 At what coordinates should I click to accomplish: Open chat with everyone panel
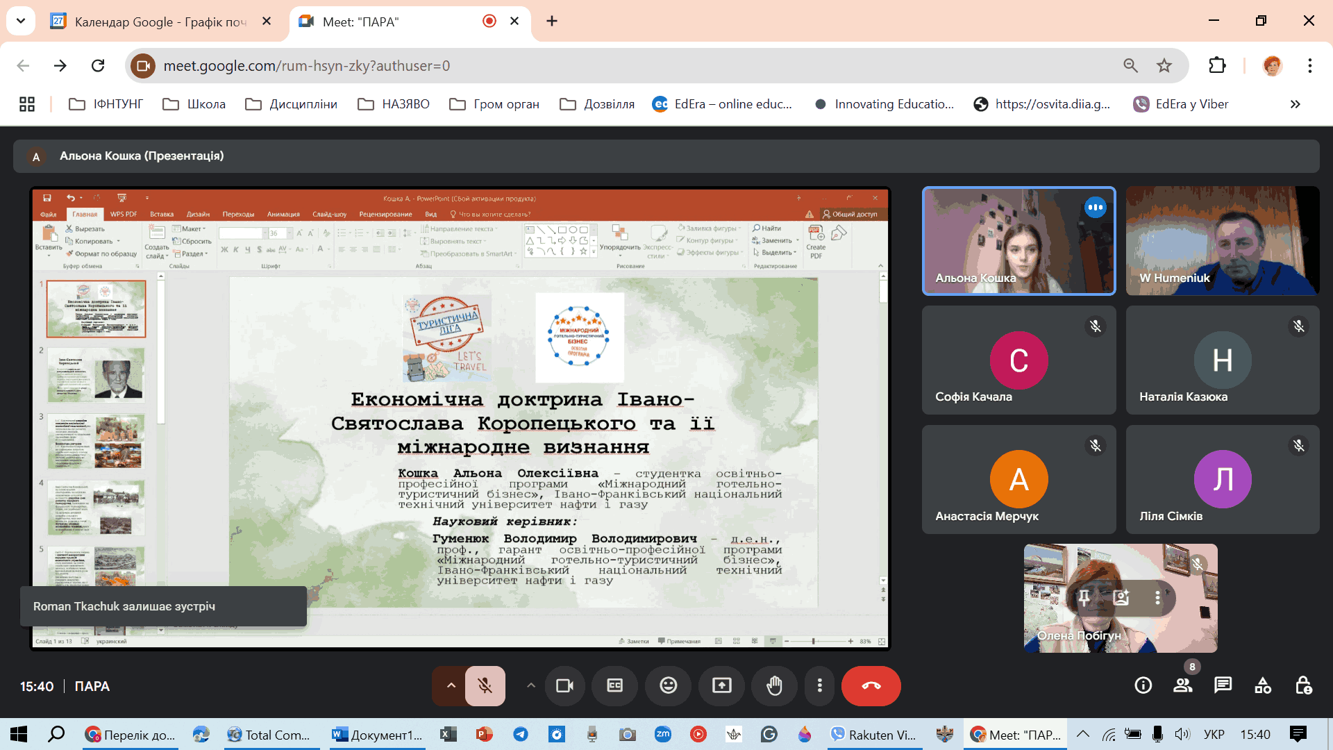[1223, 686]
